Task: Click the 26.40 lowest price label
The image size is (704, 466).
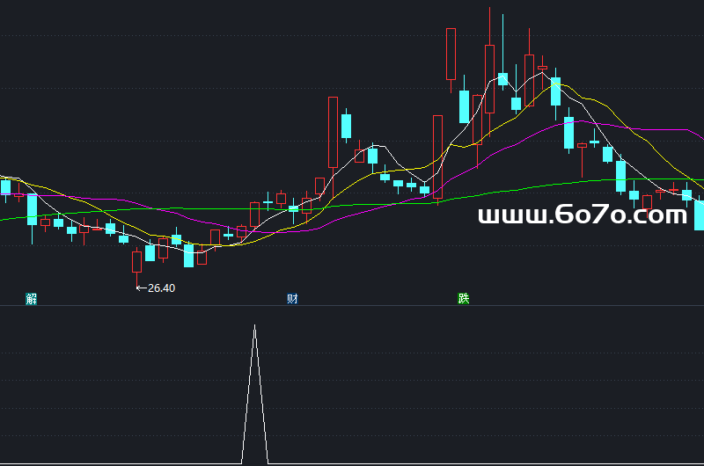Action: [162, 288]
